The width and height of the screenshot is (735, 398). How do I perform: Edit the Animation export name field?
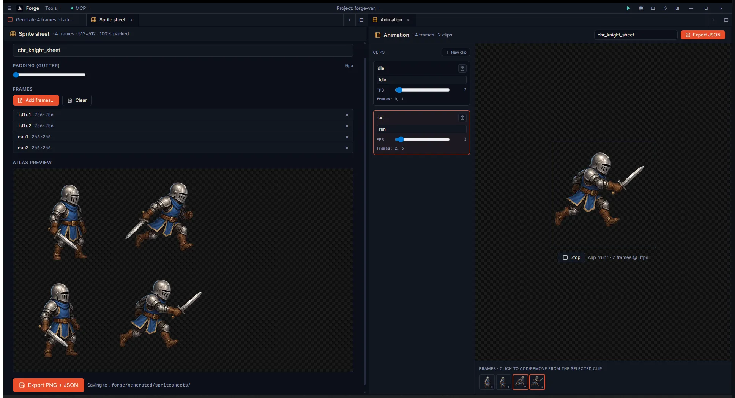[x=636, y=35]
